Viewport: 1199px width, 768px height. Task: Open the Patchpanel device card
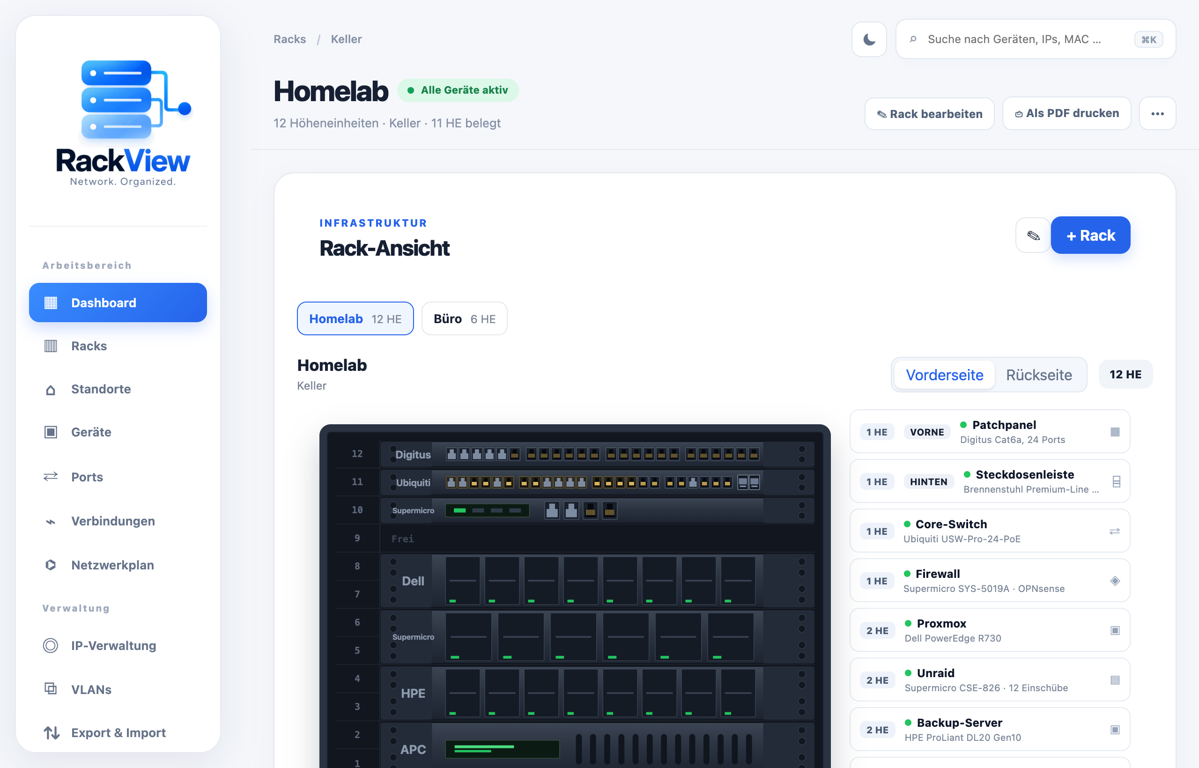point(990,431)
